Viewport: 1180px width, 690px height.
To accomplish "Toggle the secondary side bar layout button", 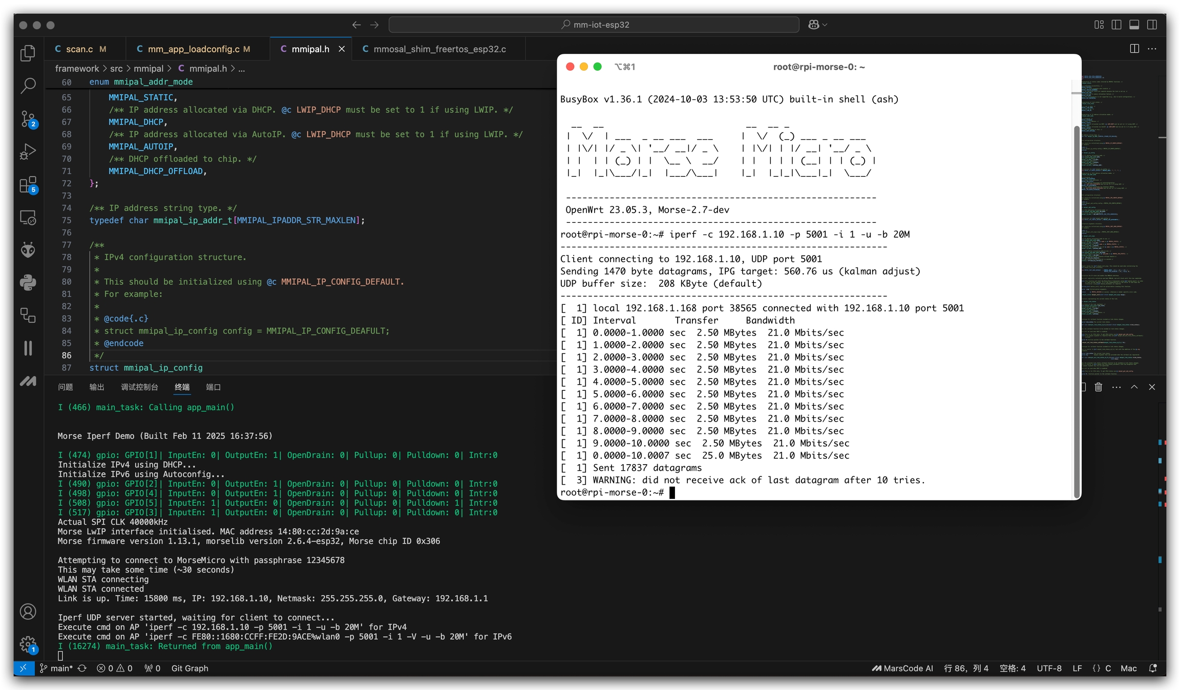I will coord(1152,25).
